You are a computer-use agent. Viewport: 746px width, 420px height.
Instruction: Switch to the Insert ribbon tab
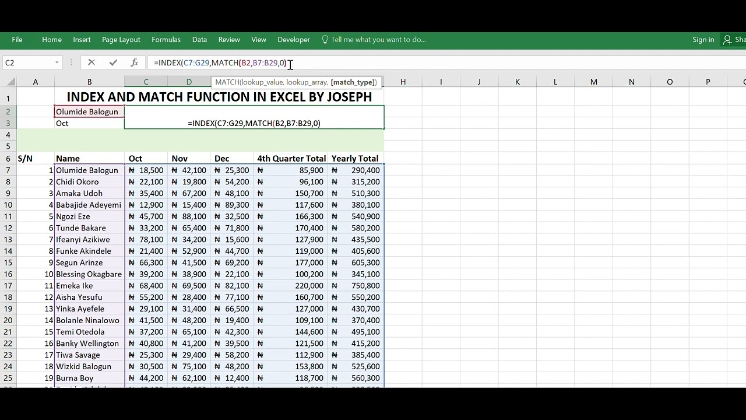click(x=82, y=40)
